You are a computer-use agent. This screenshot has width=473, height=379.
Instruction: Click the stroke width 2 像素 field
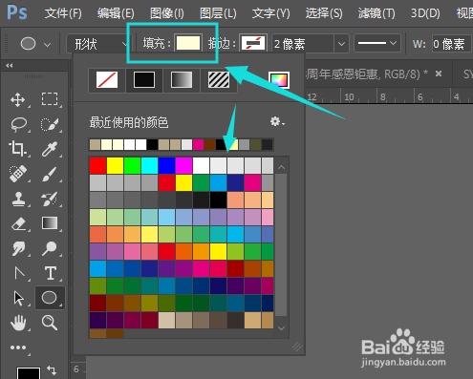[x=303, y=44]
